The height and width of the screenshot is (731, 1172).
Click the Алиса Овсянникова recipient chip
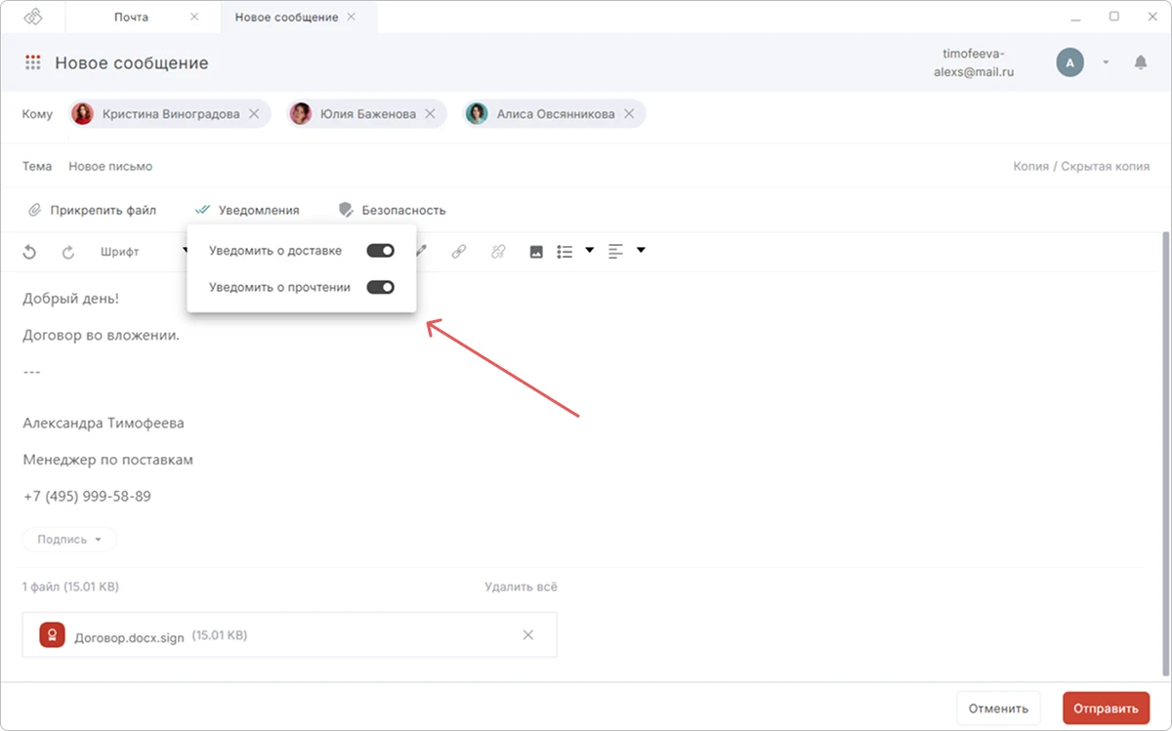click(x=554, y=114)
